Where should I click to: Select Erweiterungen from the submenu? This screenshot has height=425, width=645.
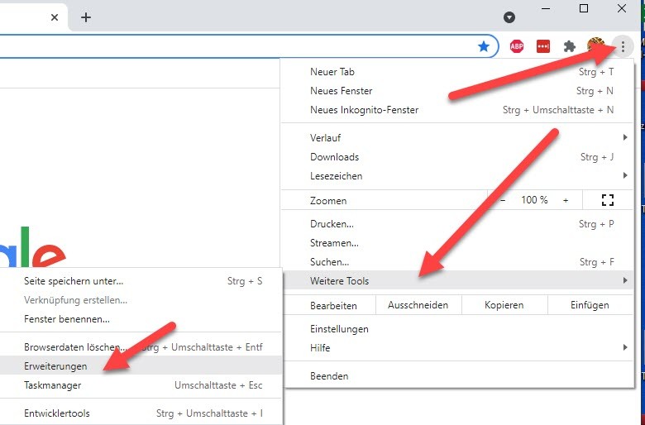pos(56,365)
